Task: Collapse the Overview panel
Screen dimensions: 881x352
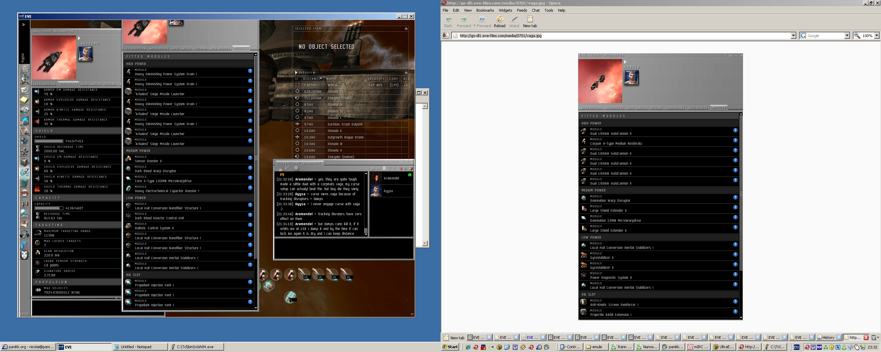Action: pyautogui.click(x=406, y=73)
